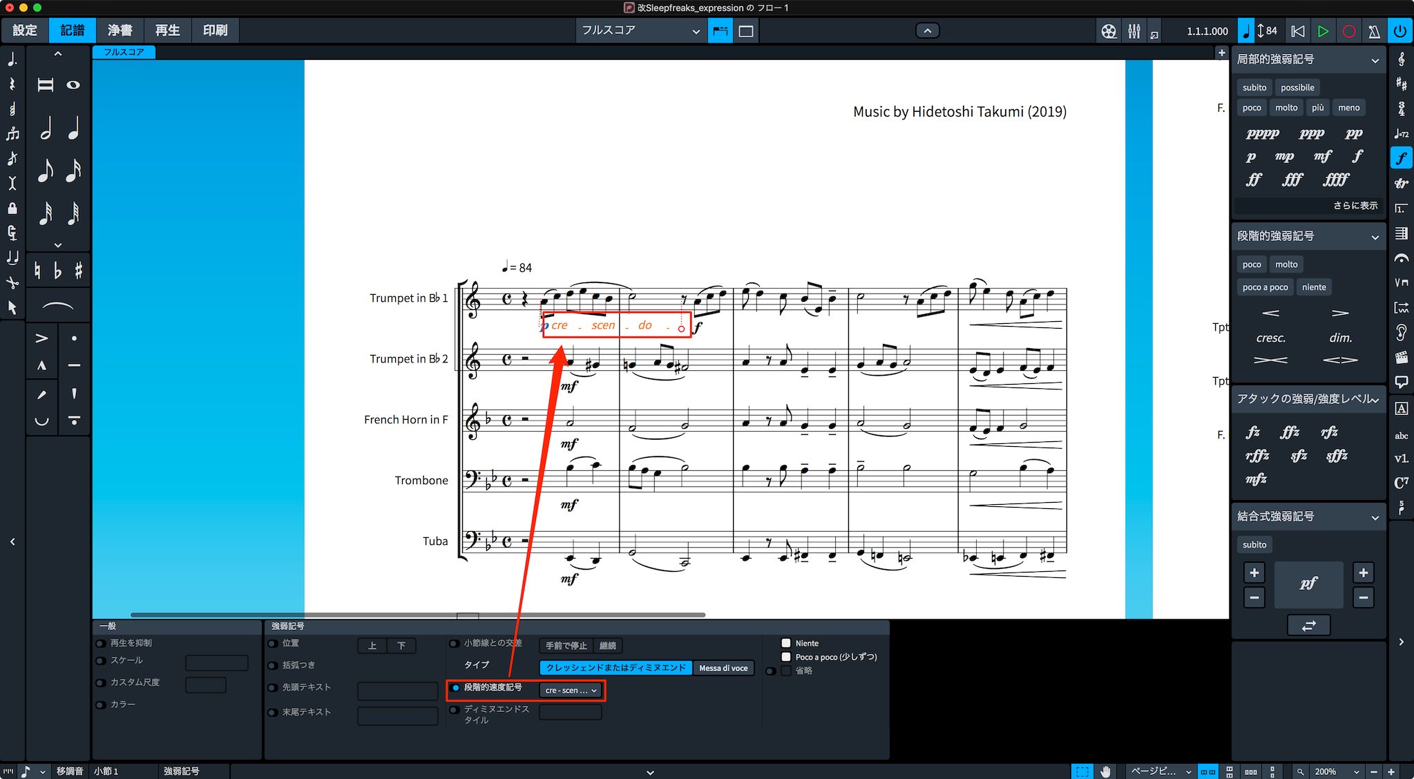Toggle the 位置 property switch

273,644
